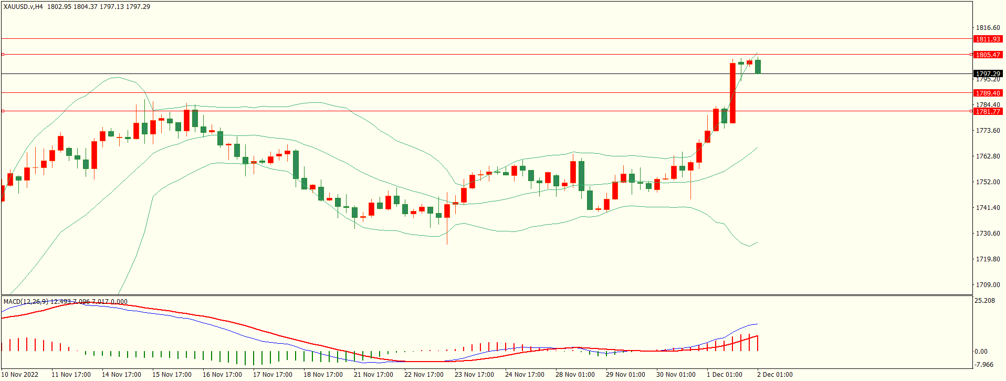Select the MACD(12,26,9) indicator label
This screenshot has height=381, width=1006.
(26, 302)
